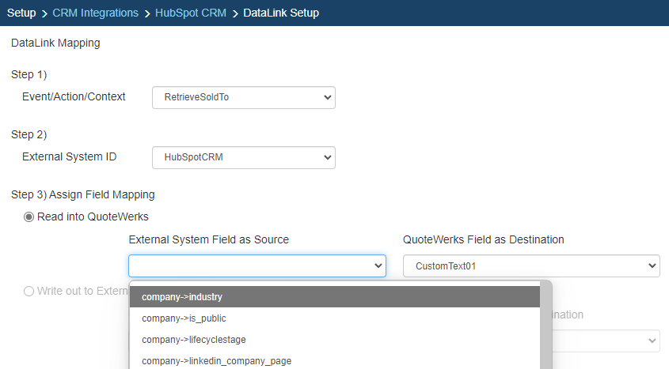Open the Event/Action/Context dropdown showing RetrieveSoldTo
This screenshot has width=669, height=369.
(243, 97)
